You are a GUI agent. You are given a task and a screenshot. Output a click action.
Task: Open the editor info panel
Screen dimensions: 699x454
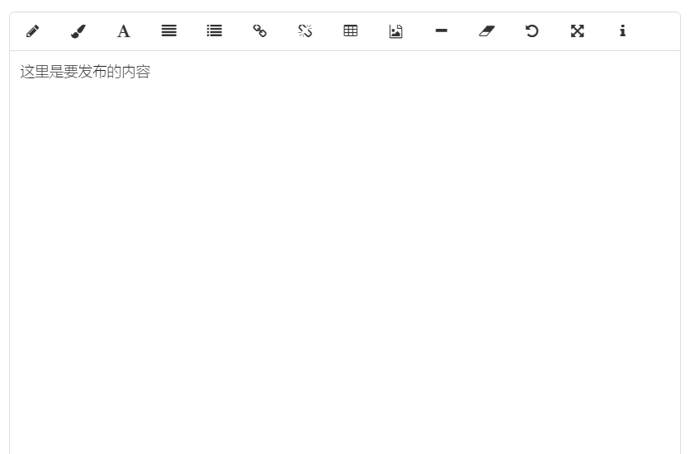[x=623, y=31]
